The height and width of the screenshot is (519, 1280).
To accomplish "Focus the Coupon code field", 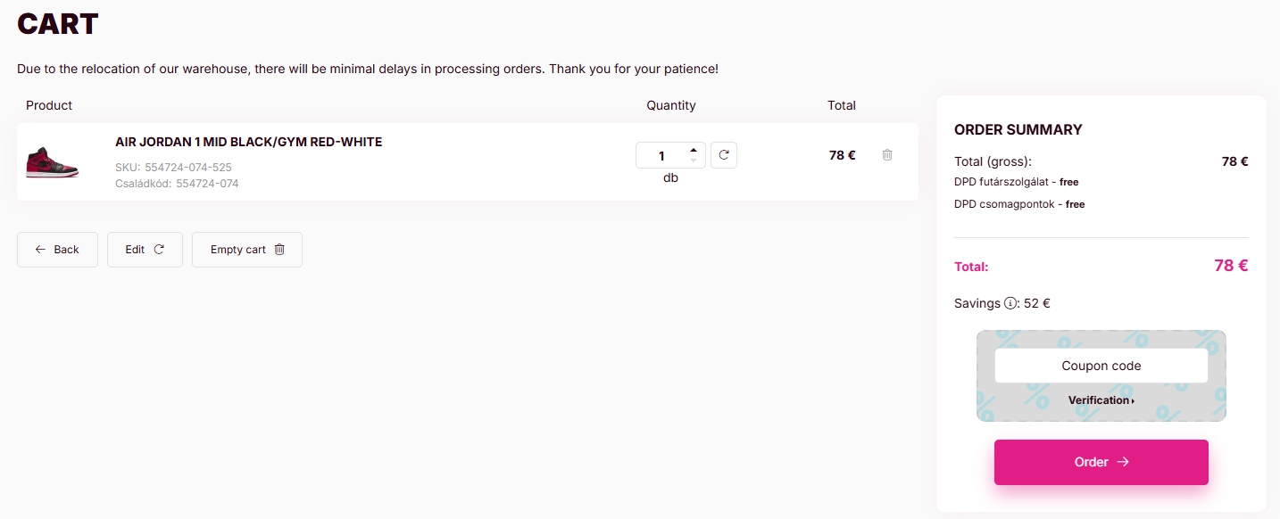I will tap(1101, 366).
